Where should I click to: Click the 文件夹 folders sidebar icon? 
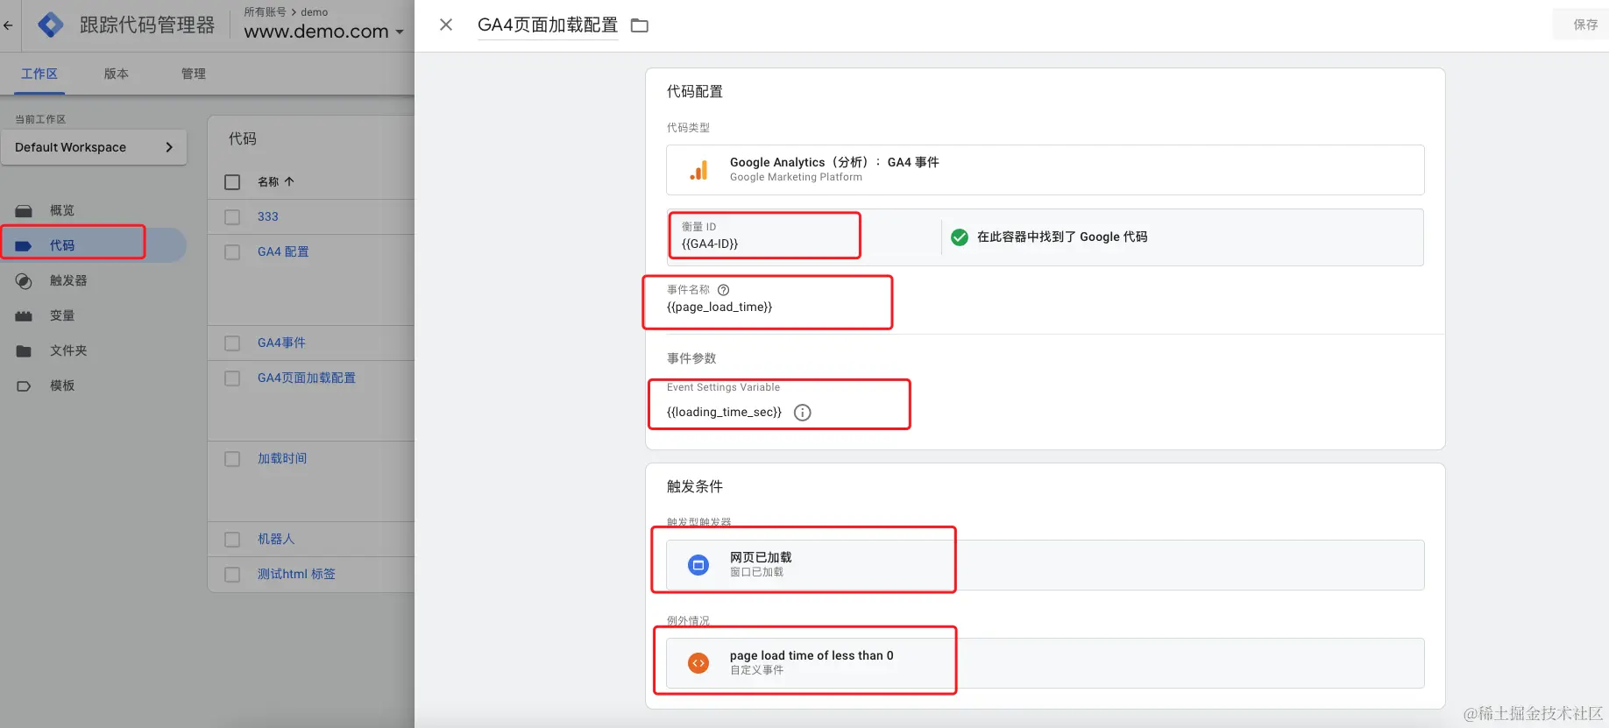click(x=24, y=350)
